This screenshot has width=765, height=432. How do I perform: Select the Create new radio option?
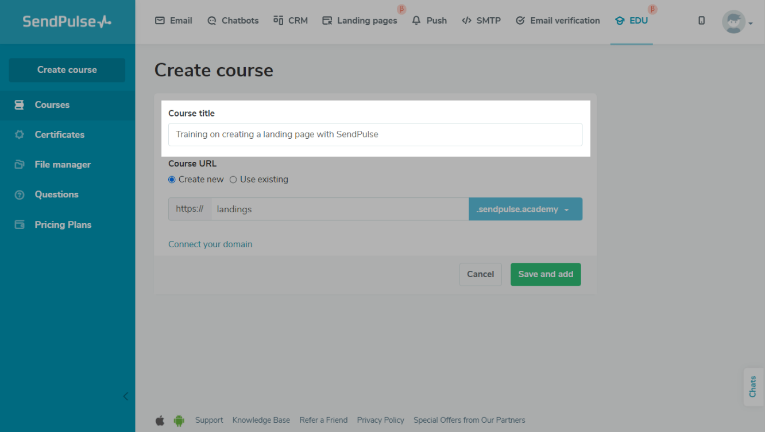click(x=172, y=180)
